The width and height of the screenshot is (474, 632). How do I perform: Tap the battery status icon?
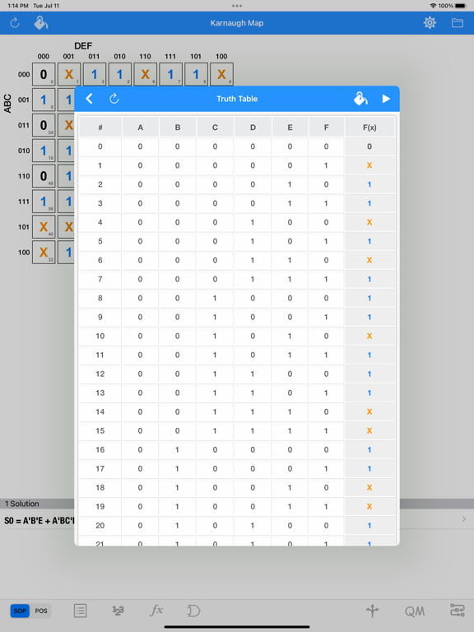tap(460, 6)
